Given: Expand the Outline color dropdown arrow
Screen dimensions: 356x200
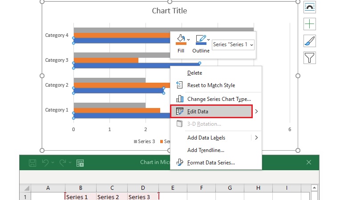Looking at the screenshot, I should 208,40.
